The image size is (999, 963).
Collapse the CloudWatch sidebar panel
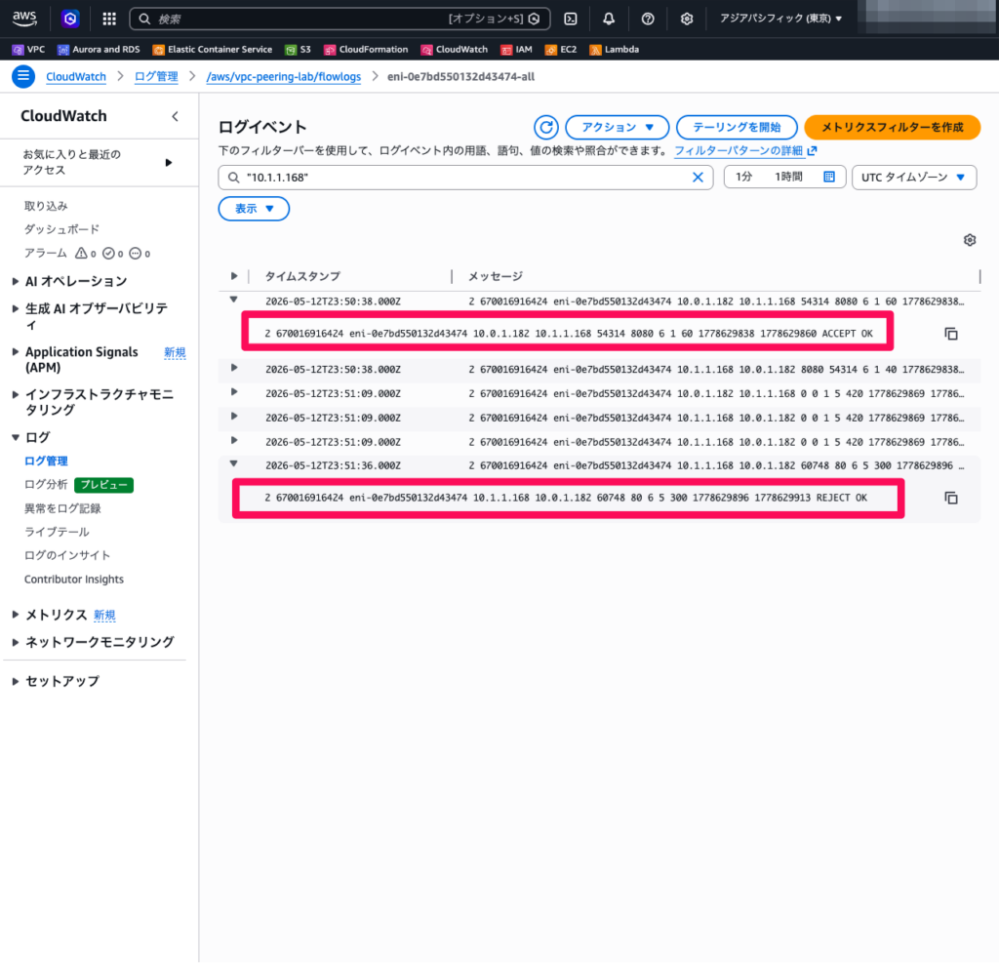coord(176,117)
